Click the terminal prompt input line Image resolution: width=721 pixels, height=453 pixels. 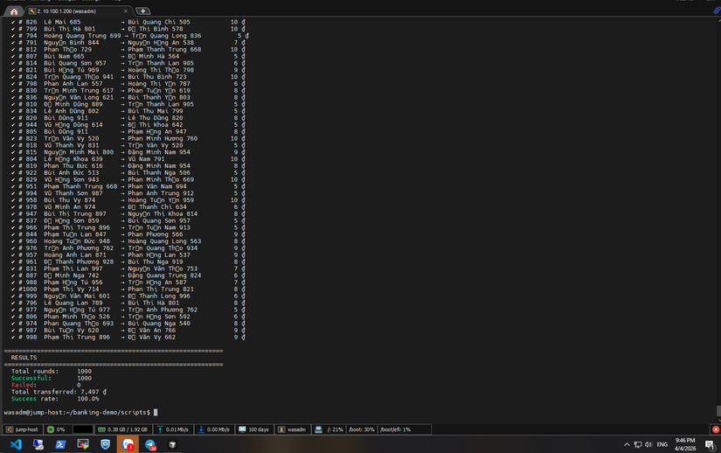coord(81,413)
